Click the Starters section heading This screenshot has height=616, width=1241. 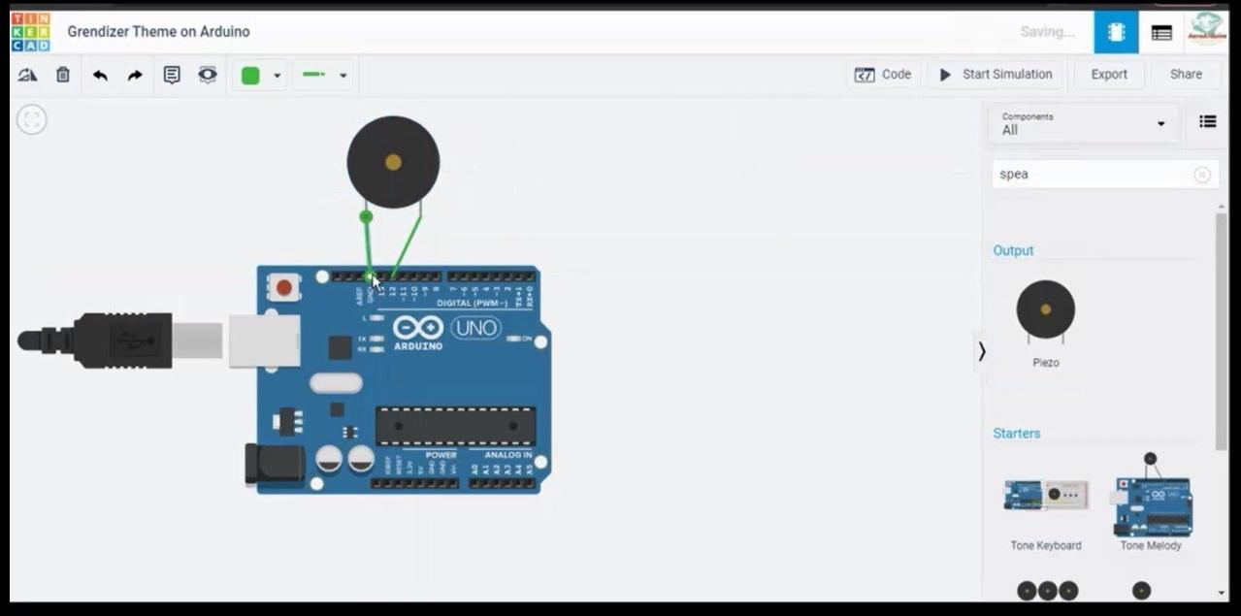(x=1017, y=434)
